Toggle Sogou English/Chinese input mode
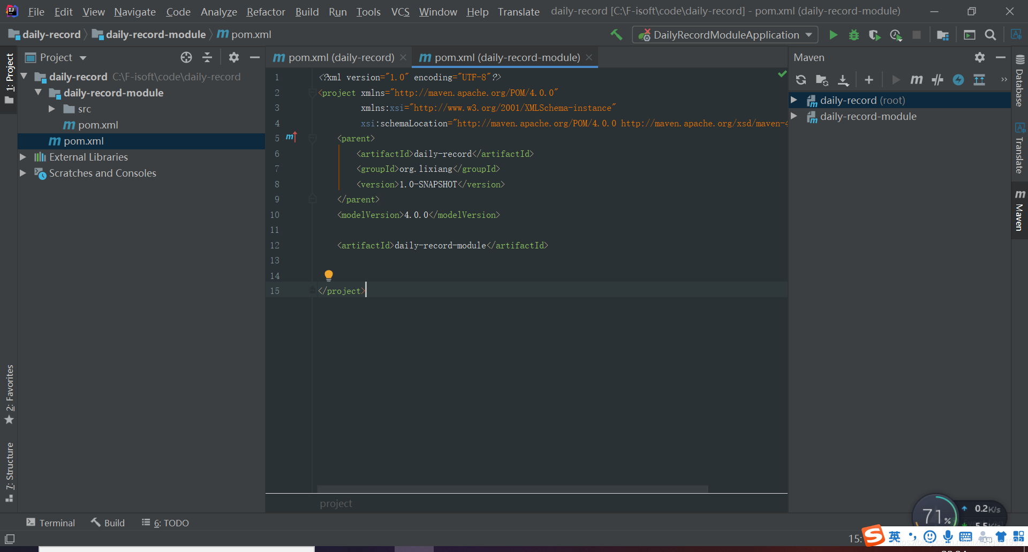 895,536
